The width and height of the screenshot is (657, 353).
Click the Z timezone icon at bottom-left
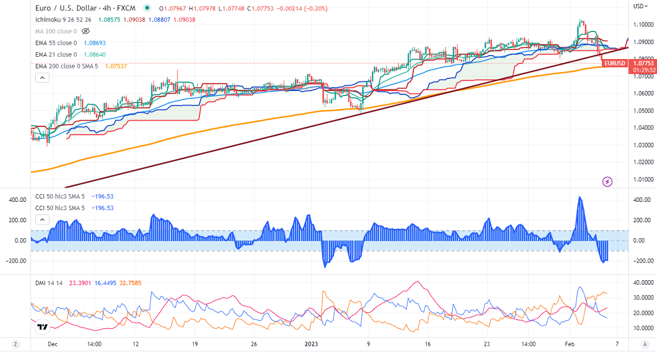point(15,344)
